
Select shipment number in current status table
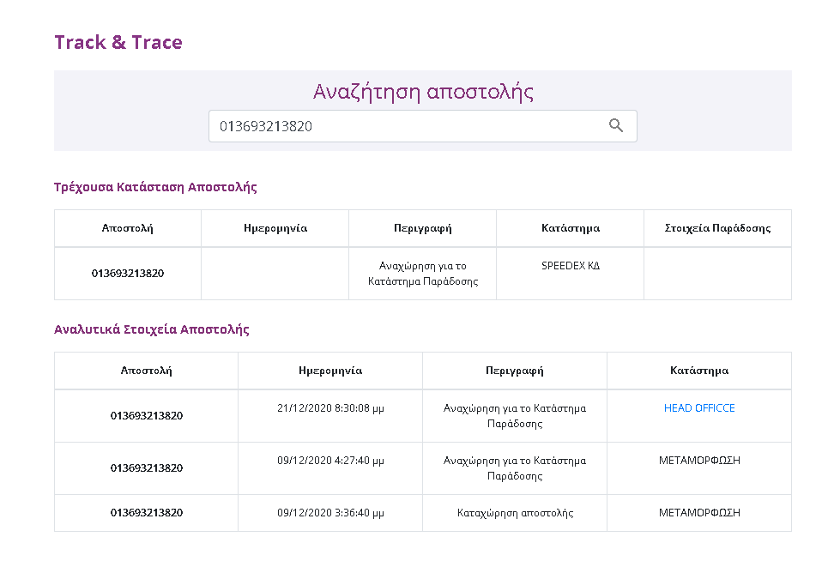(128, 274)
